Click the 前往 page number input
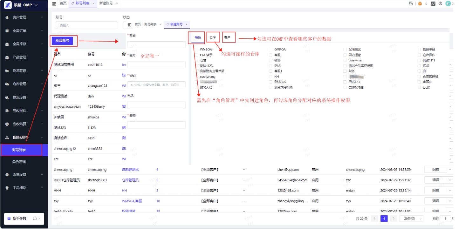Image resolution: width=459 pixels, height=229 pixels. pyautogui.click(x=446, y=219)
